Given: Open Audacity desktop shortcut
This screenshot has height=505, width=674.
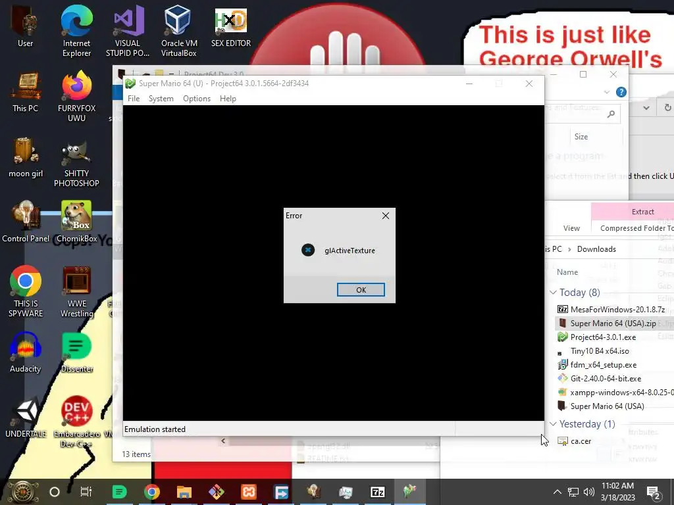Looking at the screenshot, I should point(26,352).
